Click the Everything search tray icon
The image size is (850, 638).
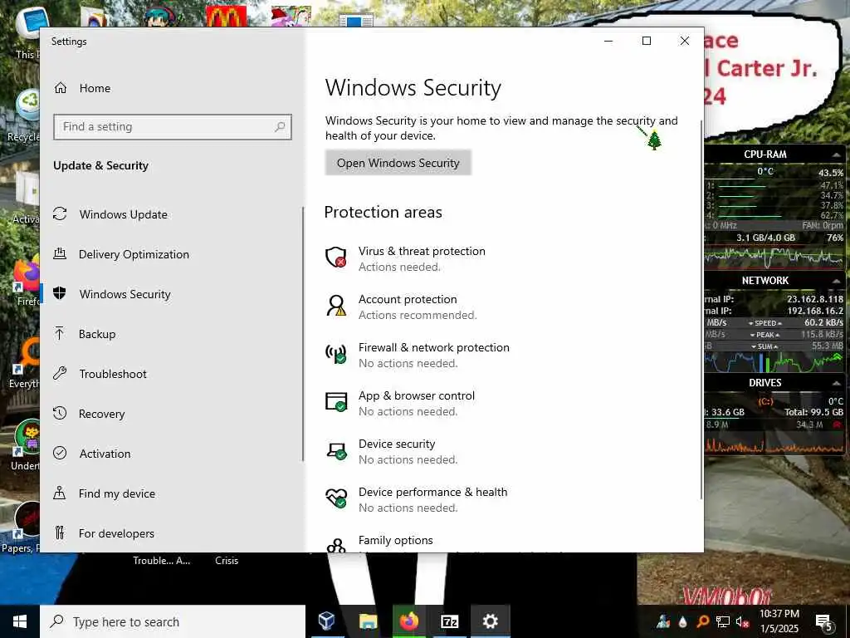coord(702,621)
